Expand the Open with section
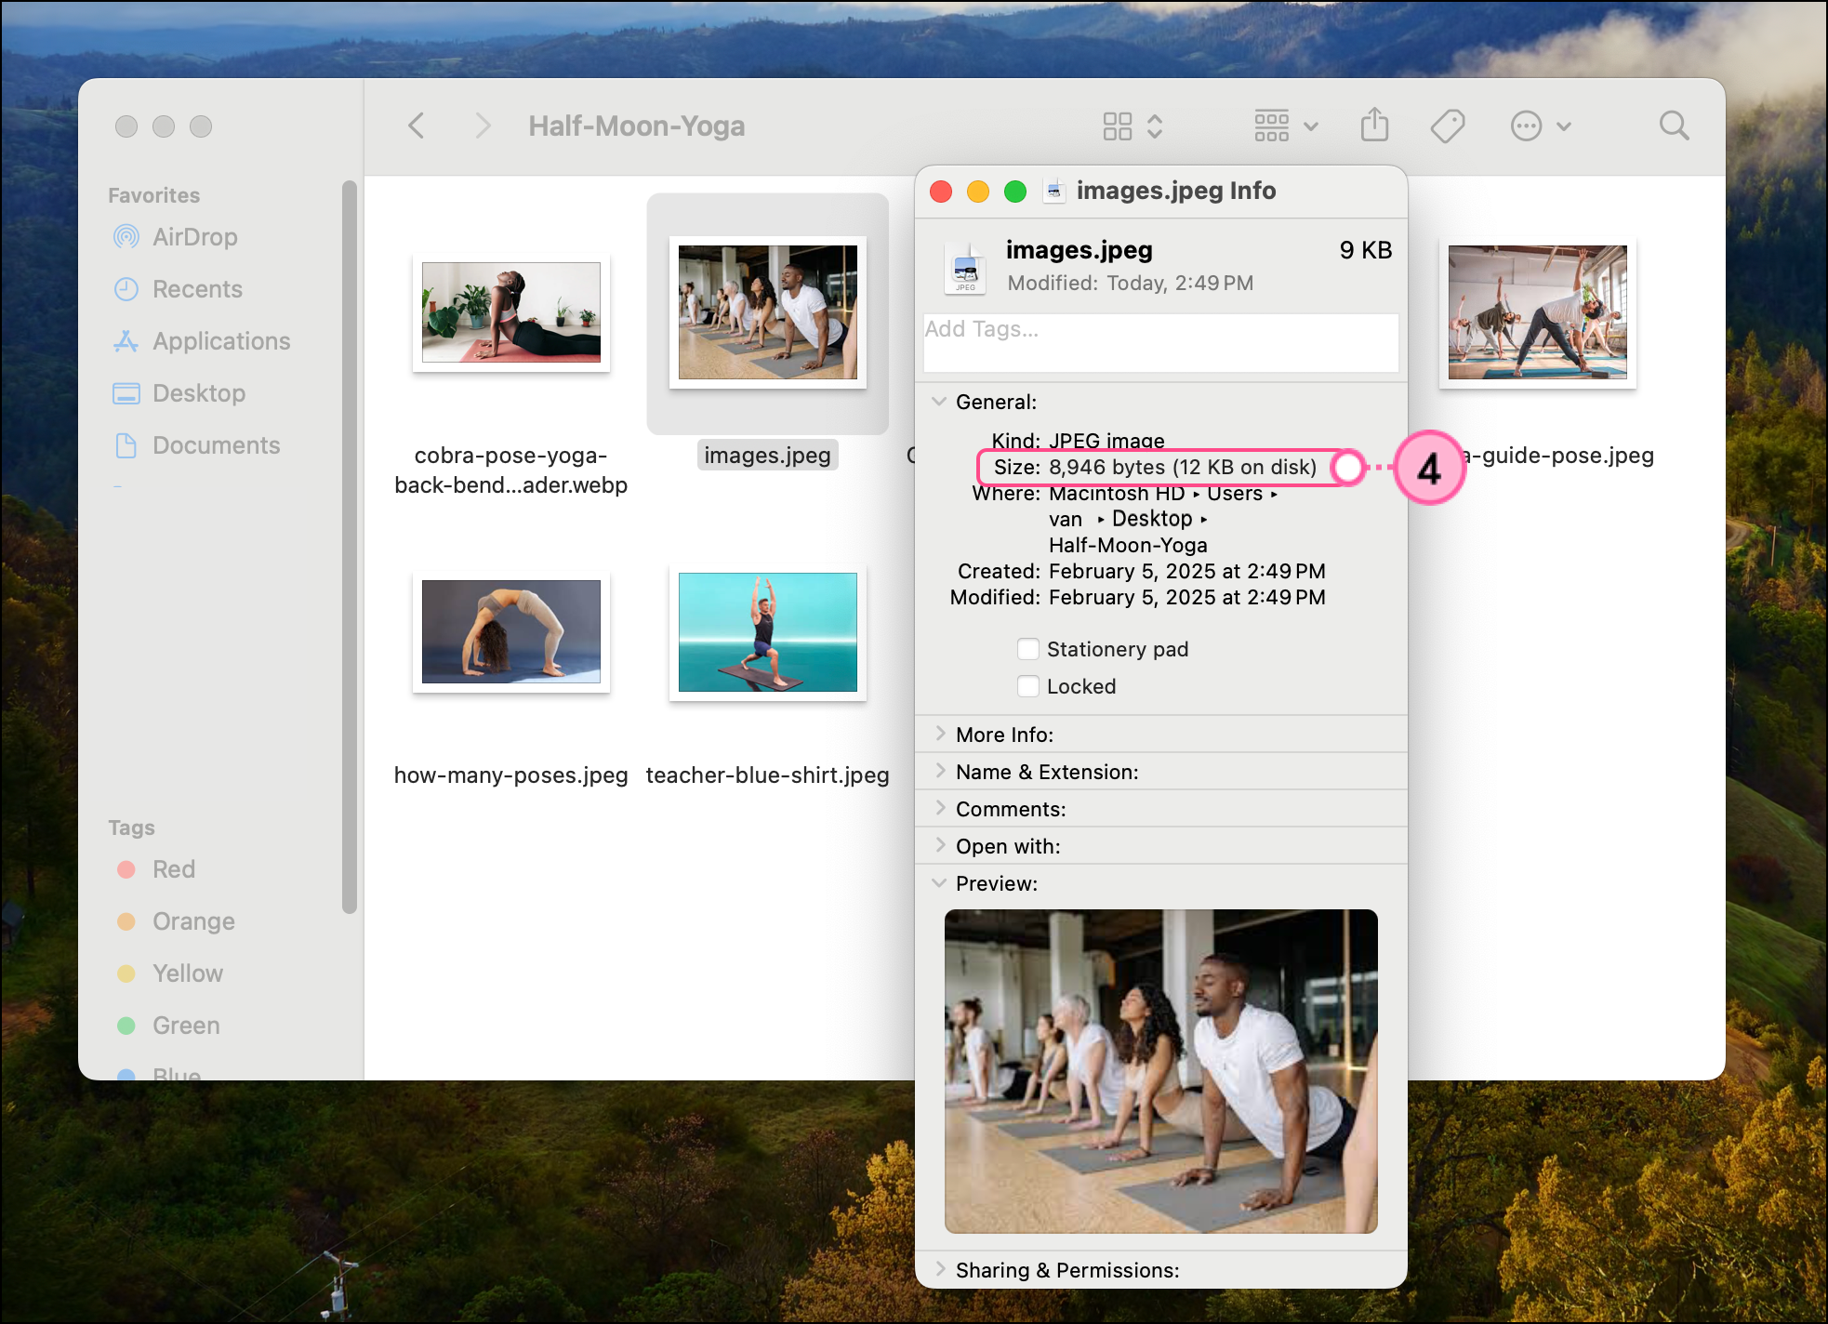Viewport: 1828px width, 1324px height. 940,846
